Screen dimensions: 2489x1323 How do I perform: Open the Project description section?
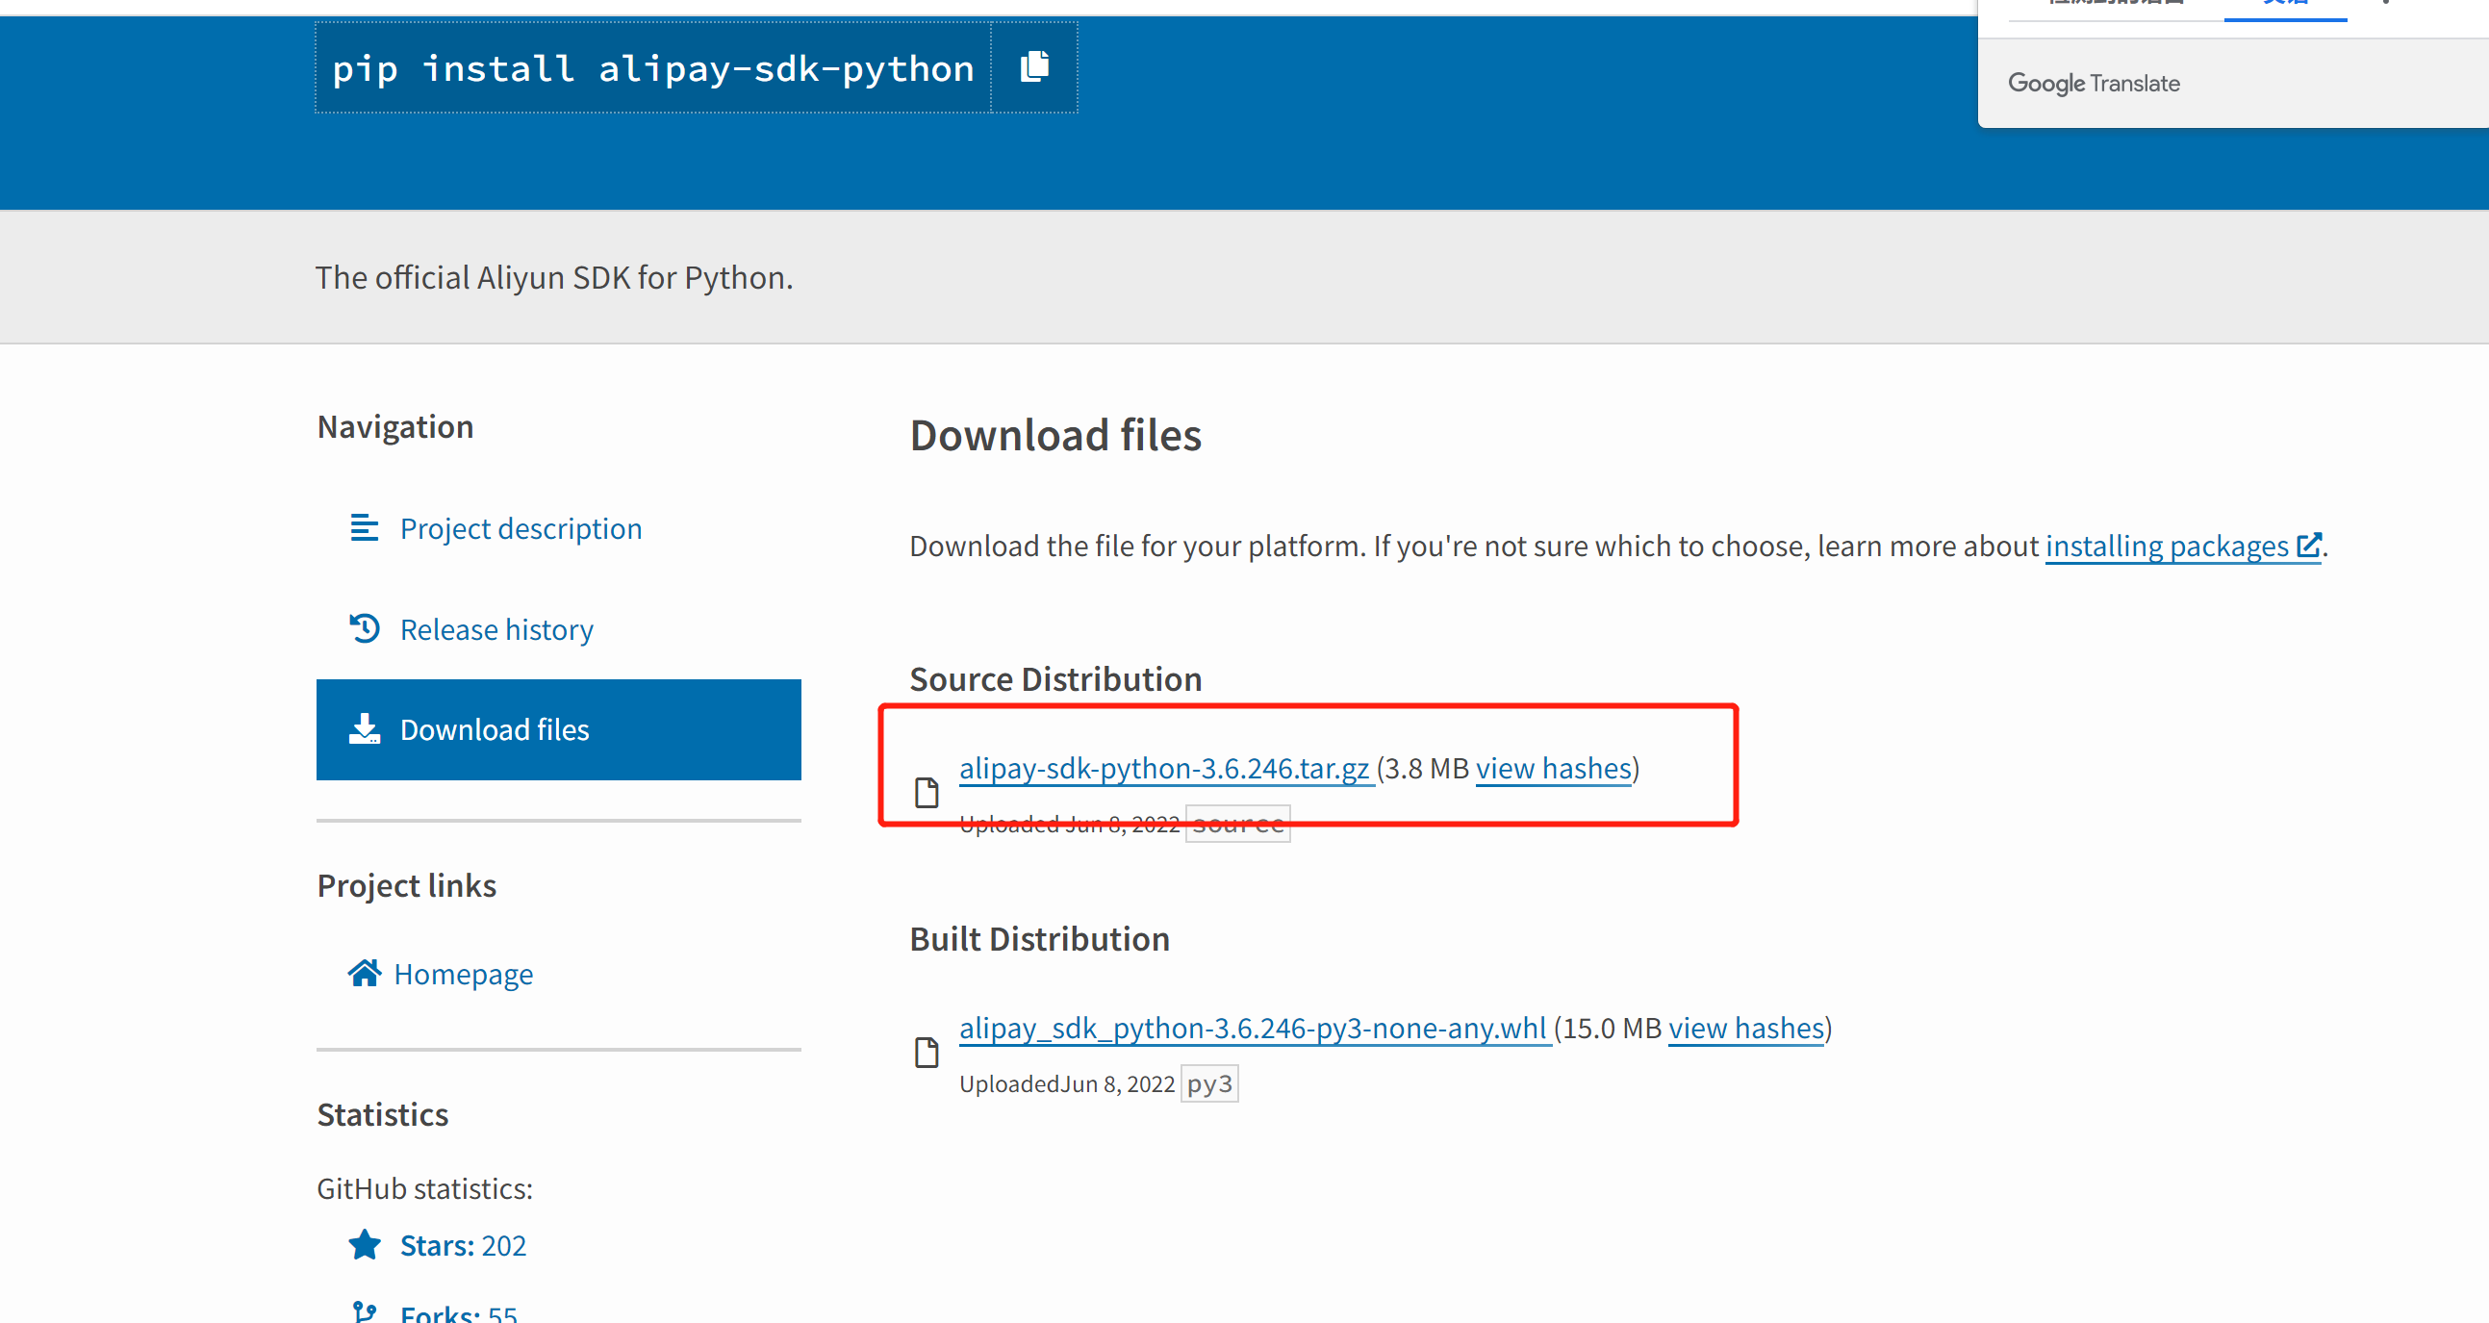(520, 528)
